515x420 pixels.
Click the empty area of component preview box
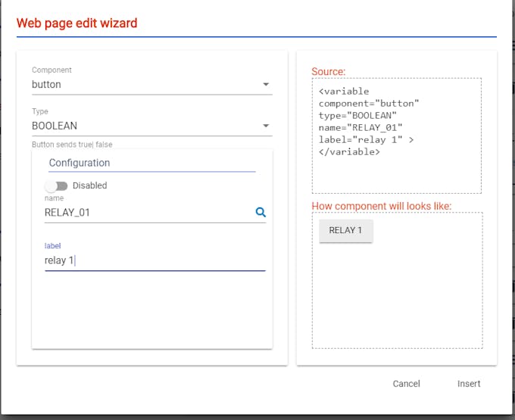[x=398, y=295]
